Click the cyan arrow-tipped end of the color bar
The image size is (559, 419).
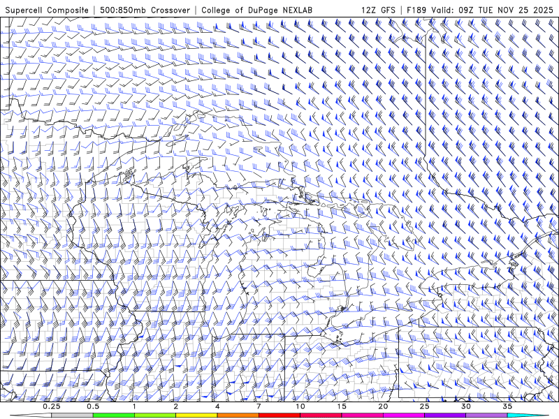click(528, 416)
